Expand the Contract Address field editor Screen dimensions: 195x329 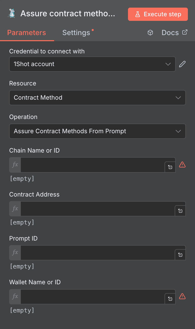180,211
